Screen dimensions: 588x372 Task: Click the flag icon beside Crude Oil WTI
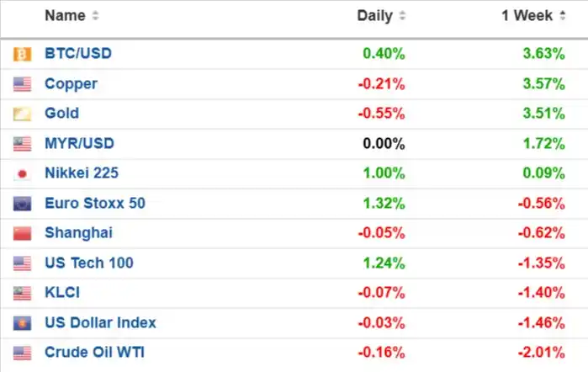[22, 353]
